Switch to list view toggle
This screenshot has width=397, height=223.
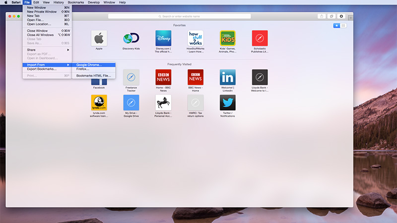343,26
